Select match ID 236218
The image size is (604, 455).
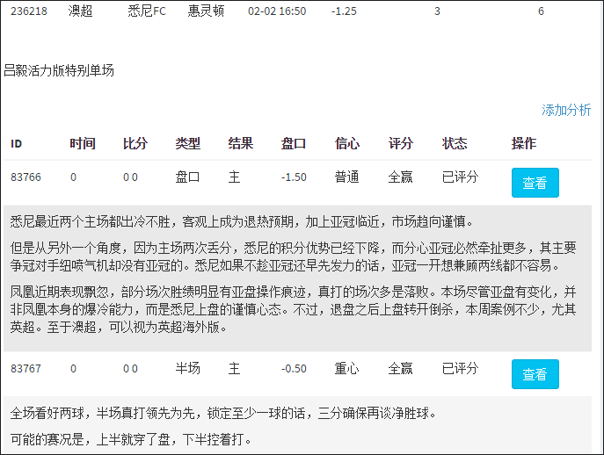[x=29, y=11]
